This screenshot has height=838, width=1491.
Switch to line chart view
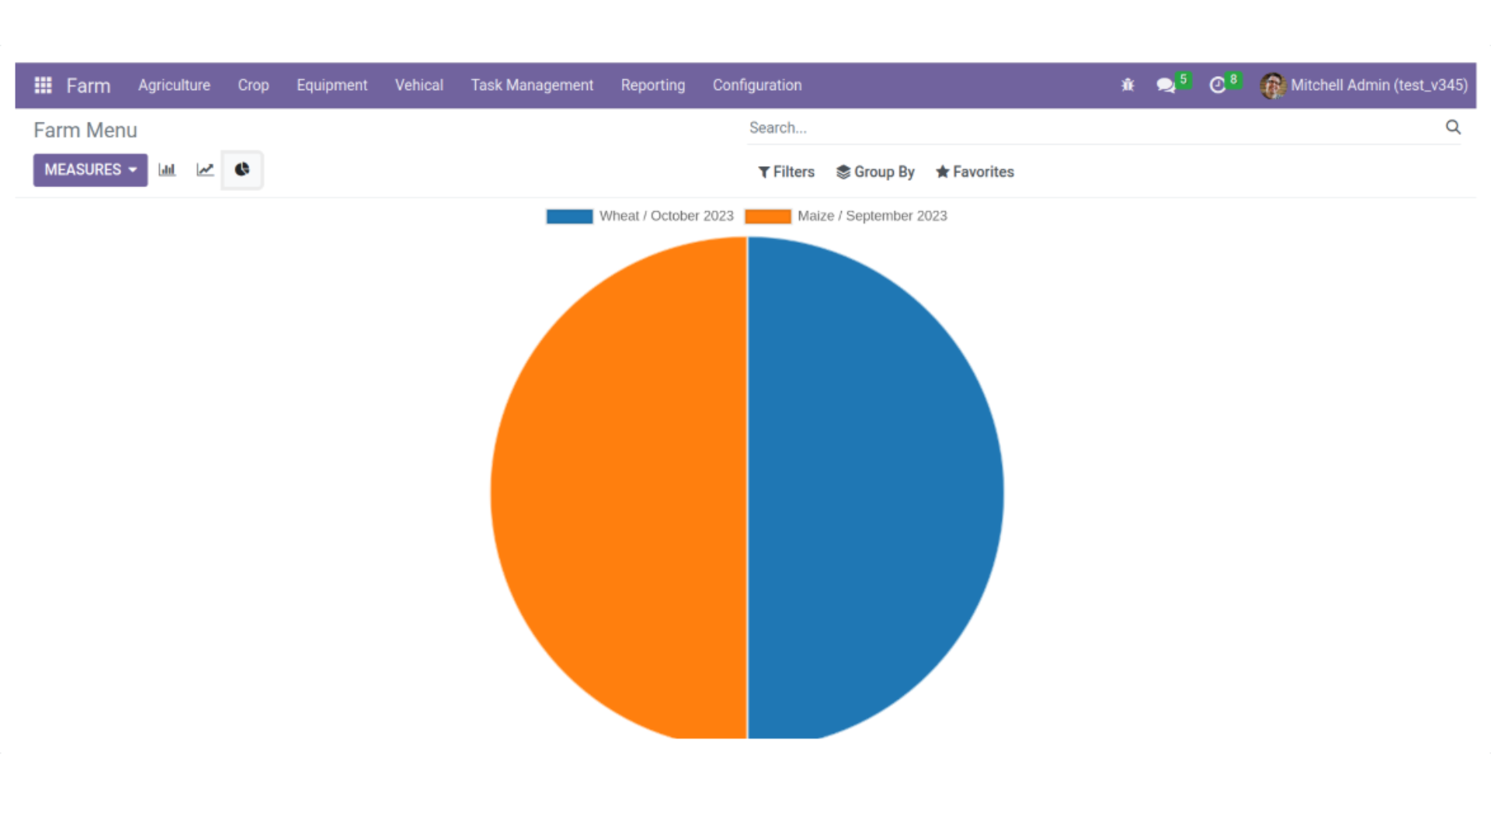pyautogui.click(x=205, y=170)
